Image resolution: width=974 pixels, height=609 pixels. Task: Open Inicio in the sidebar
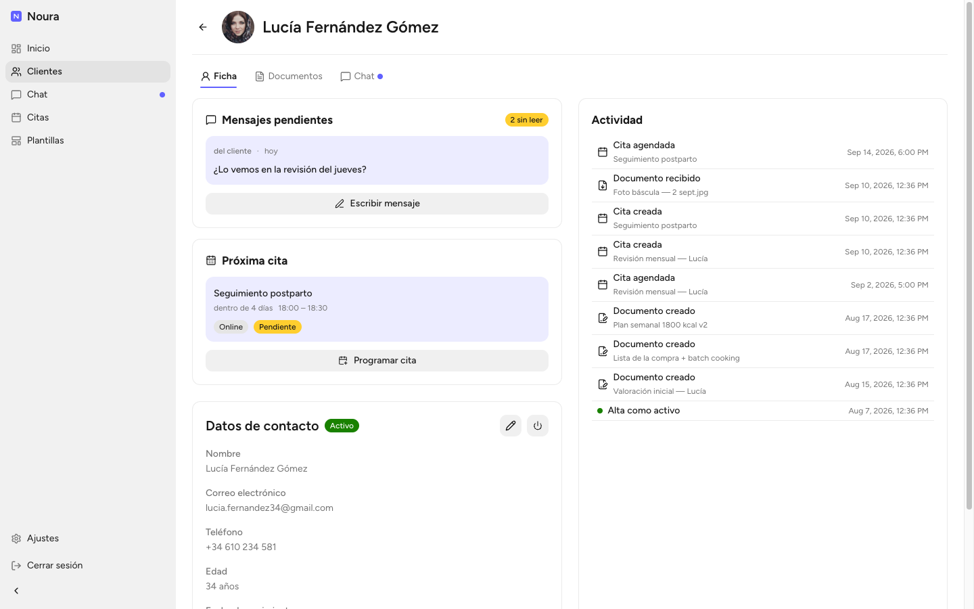pyautogui.click(x=88, y=49)
